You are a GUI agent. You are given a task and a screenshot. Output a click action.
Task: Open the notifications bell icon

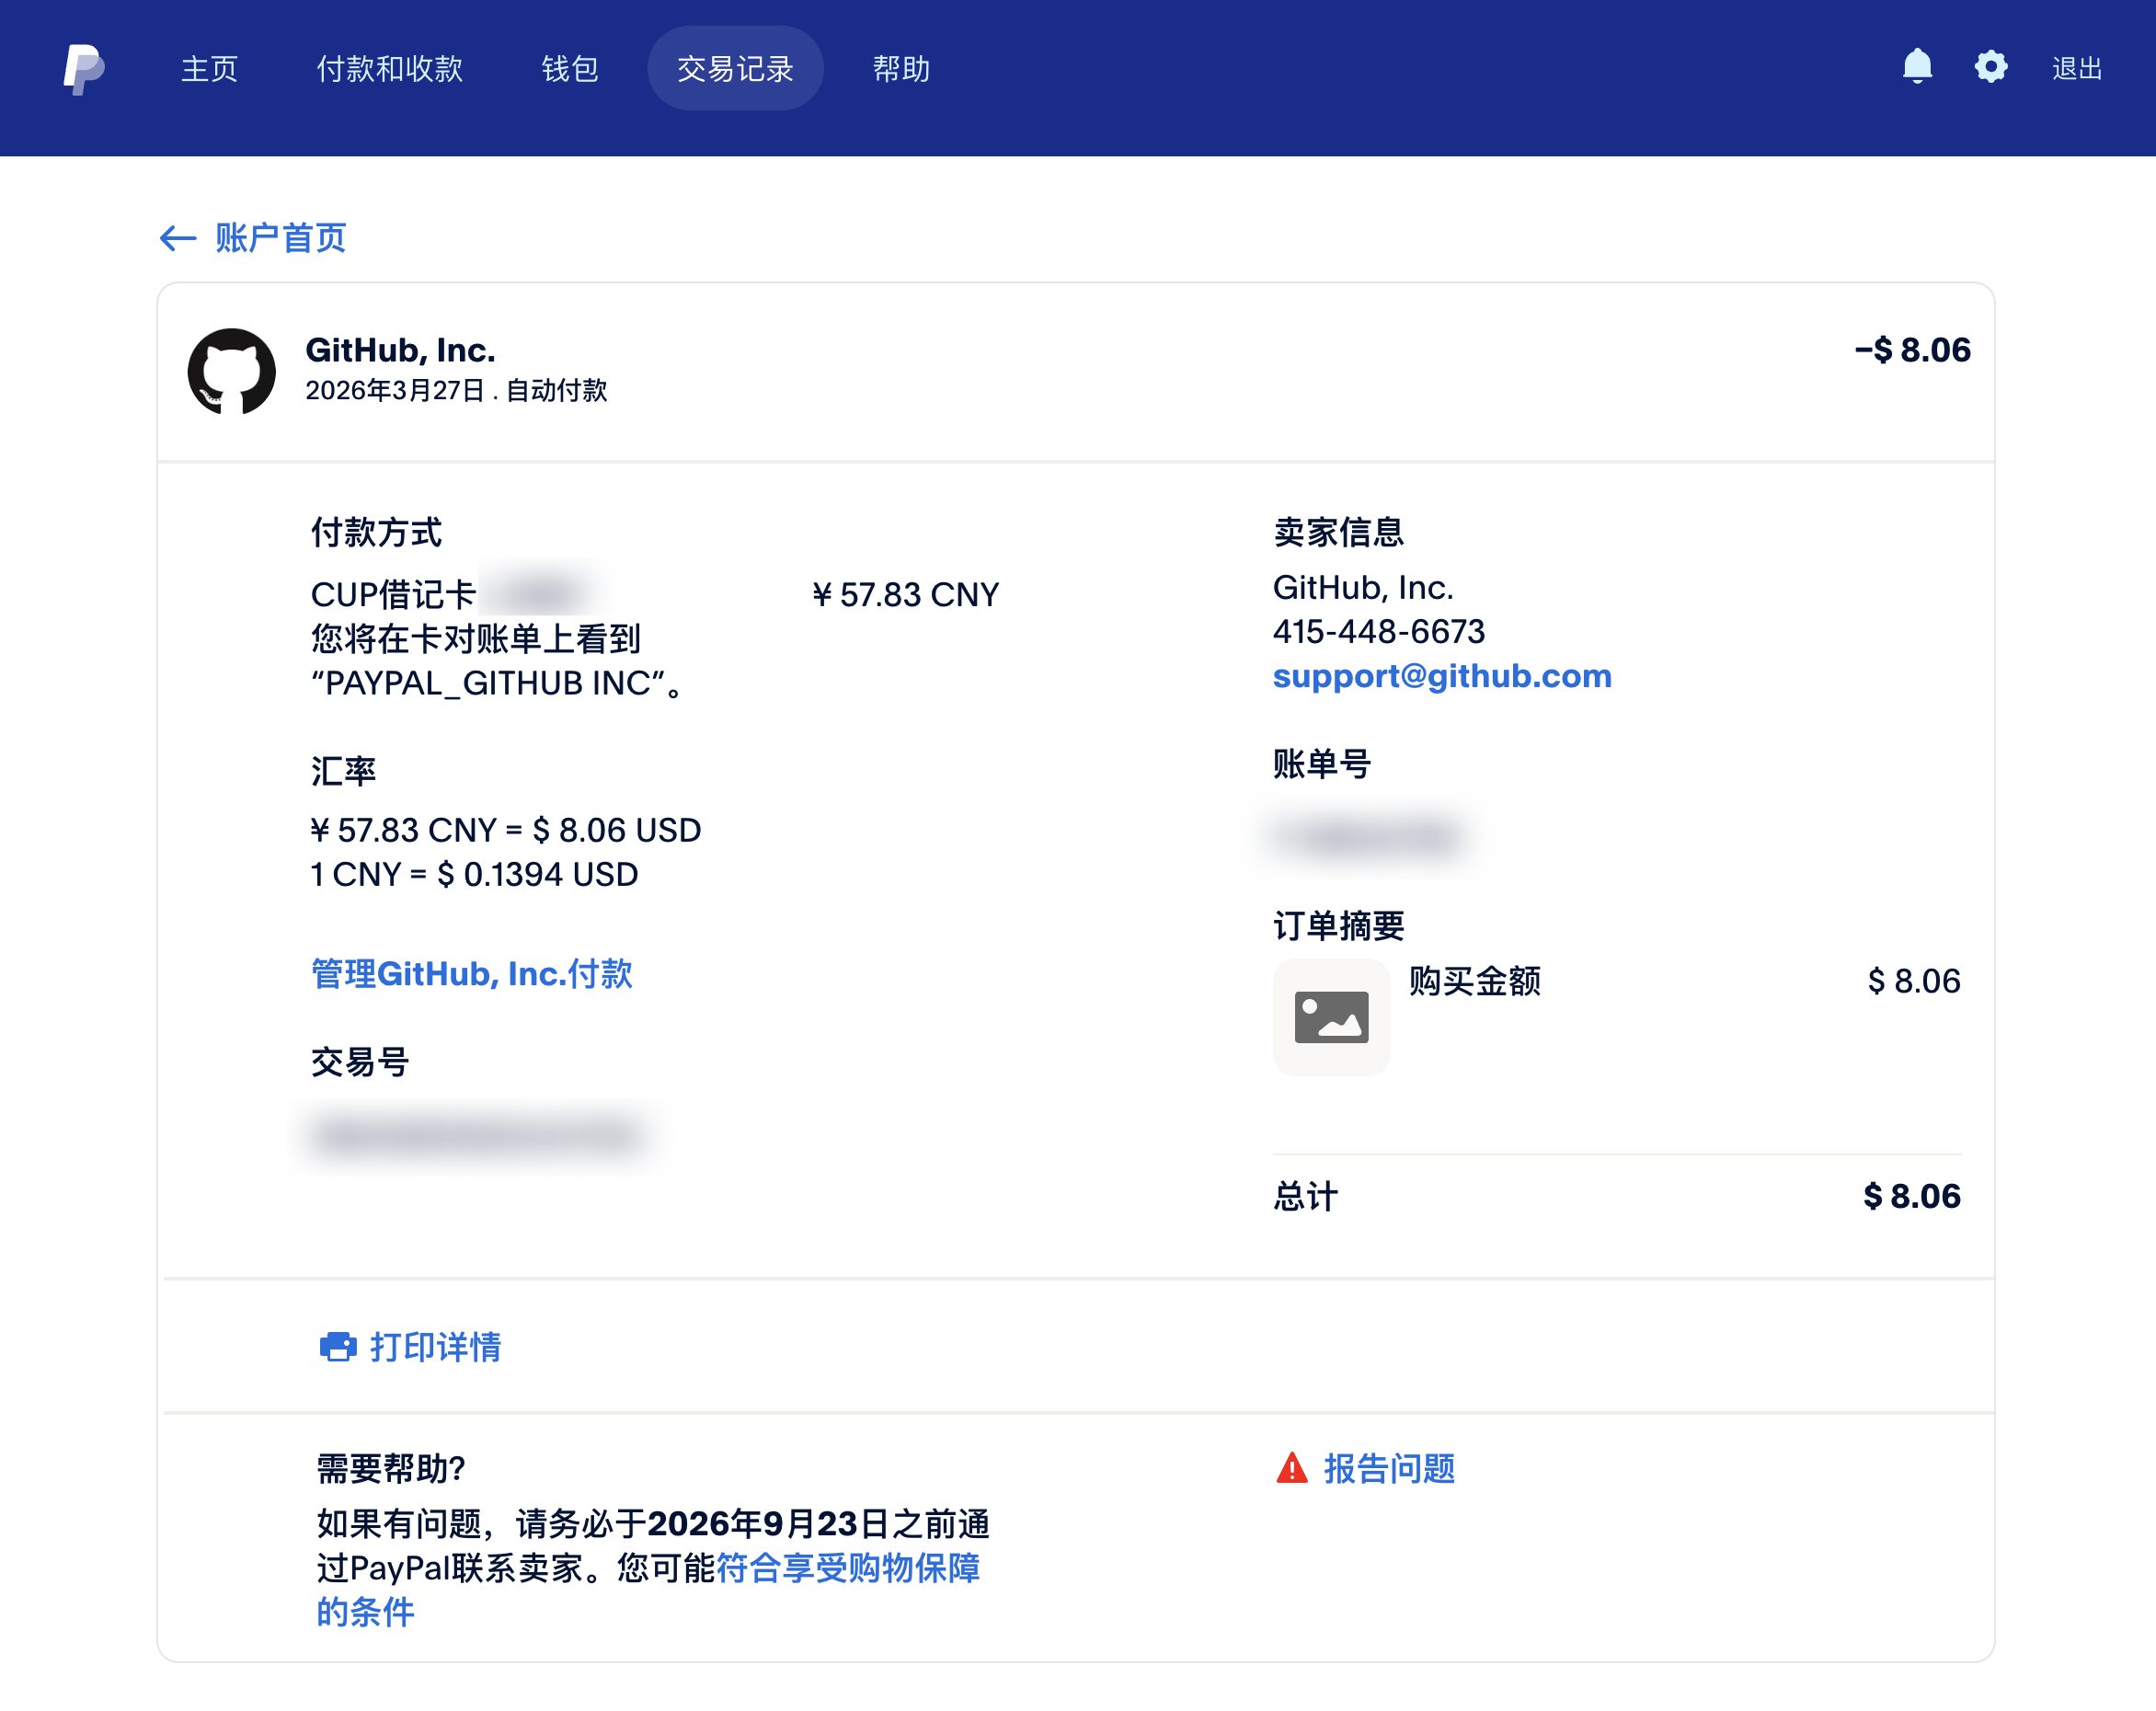[x=1916, y=67]
